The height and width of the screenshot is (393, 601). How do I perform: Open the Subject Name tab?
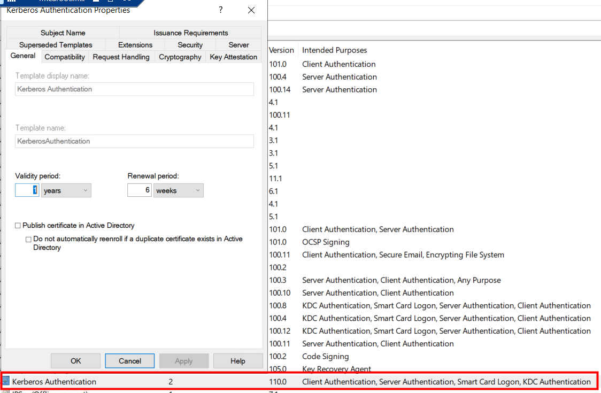click(x=63, y=33)
